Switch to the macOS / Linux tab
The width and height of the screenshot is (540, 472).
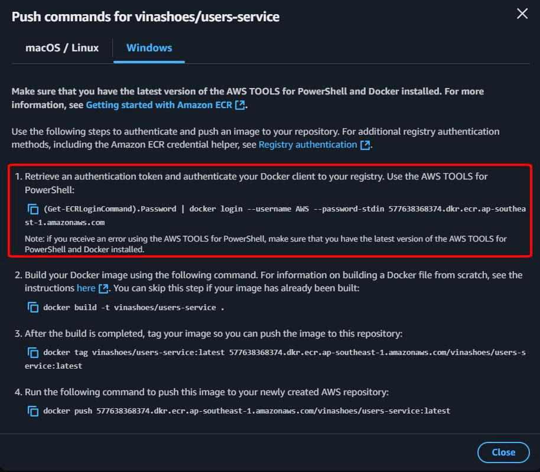[62, 48]
